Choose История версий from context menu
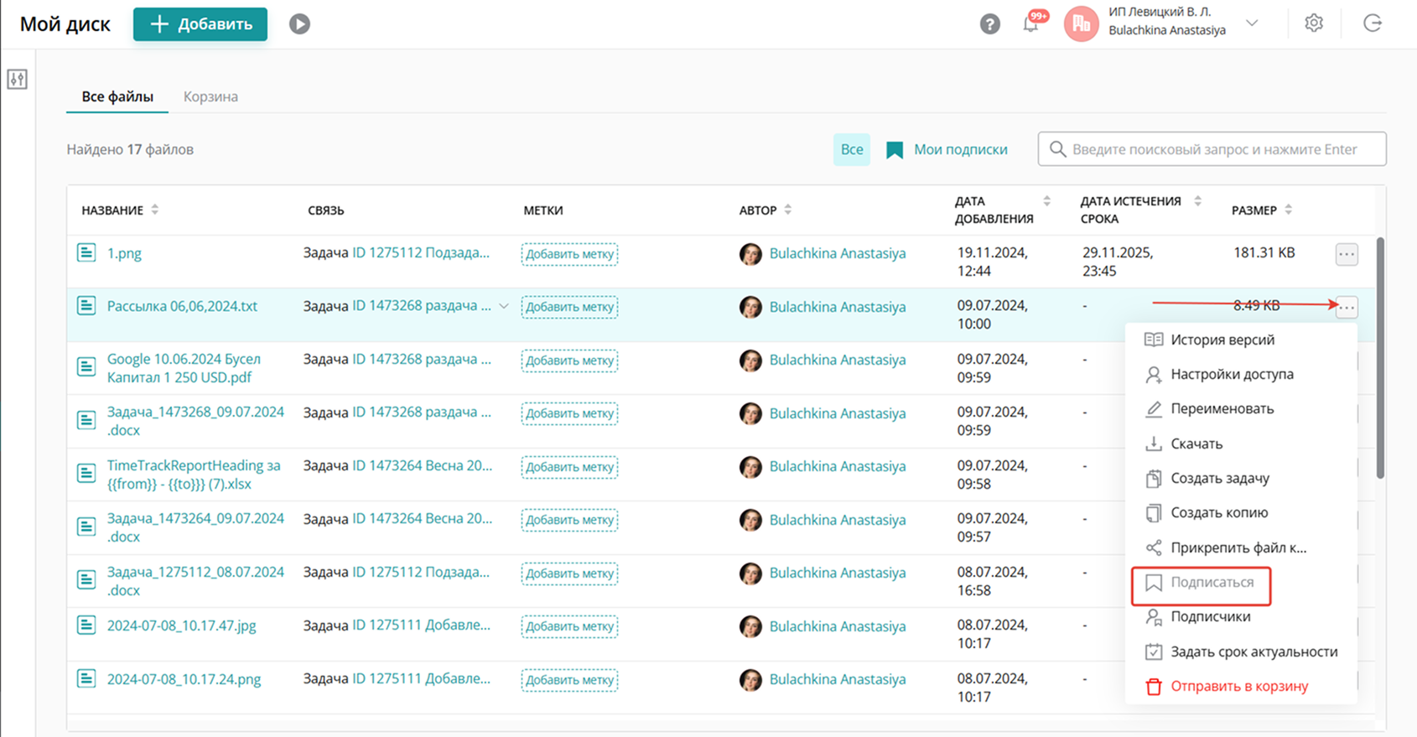Image resolution: width=1417 pixels, height=737 pixels. tap(1222, 340)
